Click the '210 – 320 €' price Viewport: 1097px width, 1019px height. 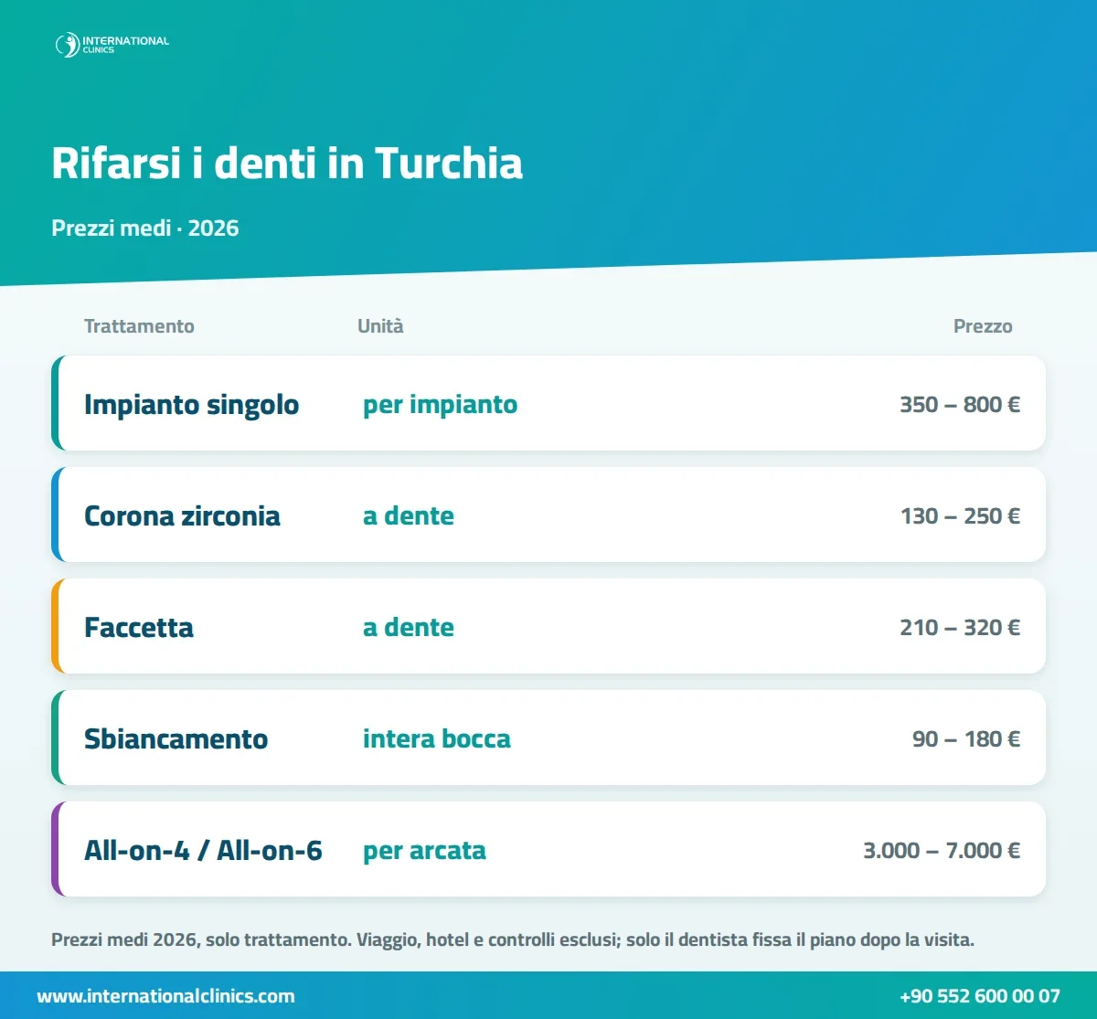[960, 628]
